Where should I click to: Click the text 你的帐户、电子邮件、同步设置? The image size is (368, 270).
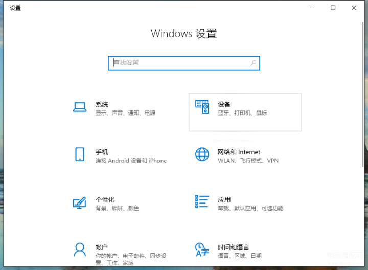(131, 259)
